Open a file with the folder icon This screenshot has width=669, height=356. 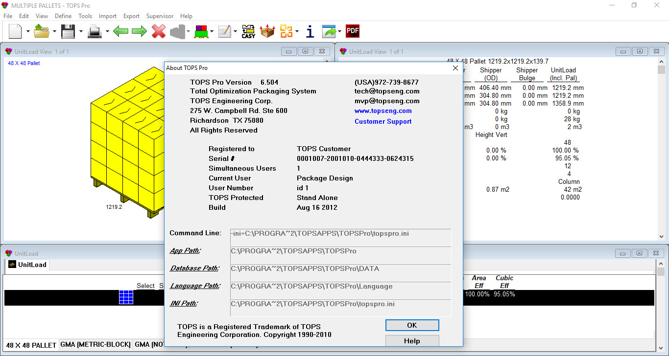42,32
